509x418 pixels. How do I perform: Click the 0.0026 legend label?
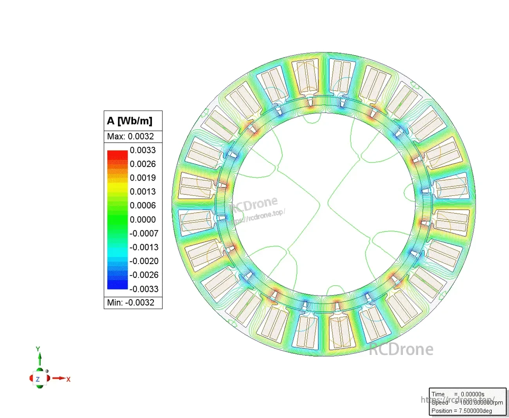(x=143, y=164)
